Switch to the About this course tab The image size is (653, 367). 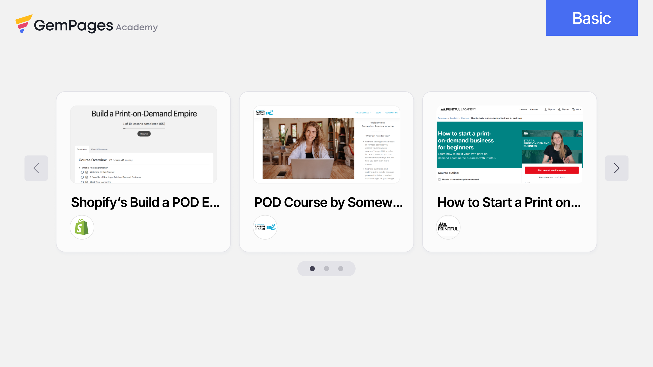pos(99,149)
